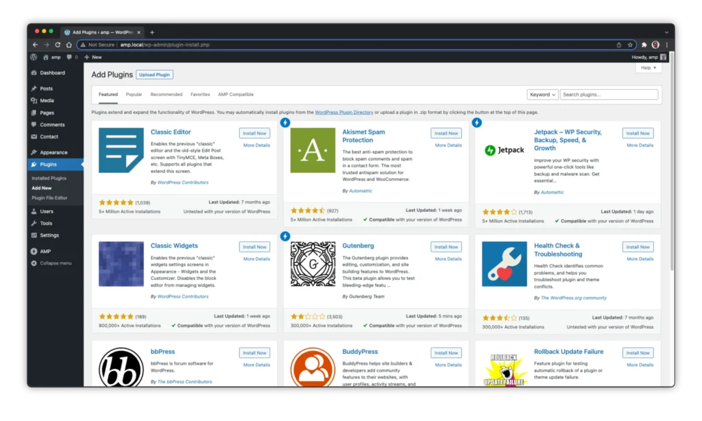Click the Jetpack plugin logo

(x=505, y=150)
